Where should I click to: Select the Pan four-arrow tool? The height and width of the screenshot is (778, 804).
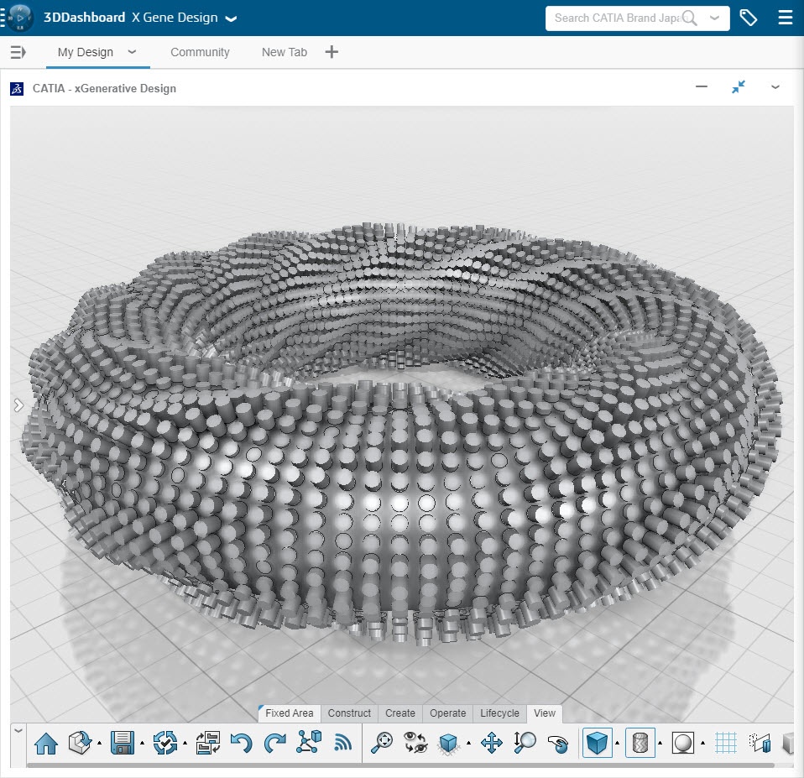click(x=491, y=743)
